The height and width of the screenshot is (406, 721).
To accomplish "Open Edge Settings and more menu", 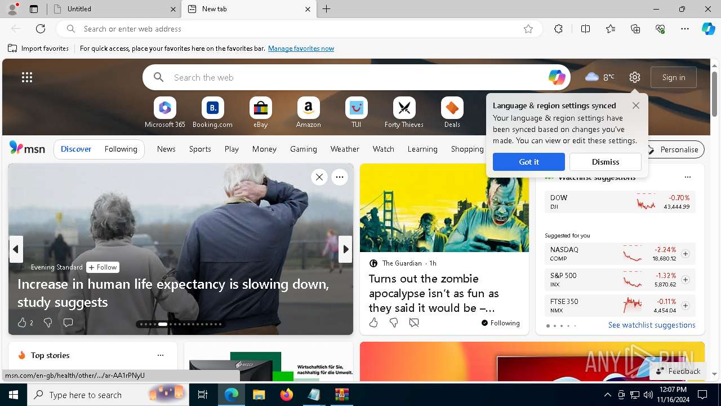I will [685, 29].
